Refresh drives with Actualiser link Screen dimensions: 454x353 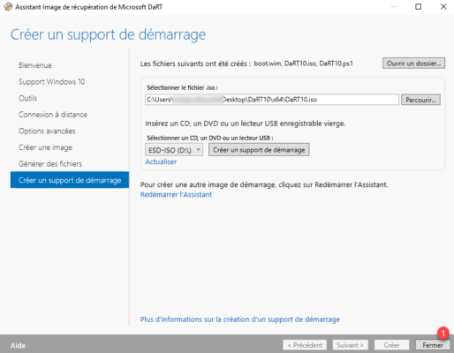161,161
